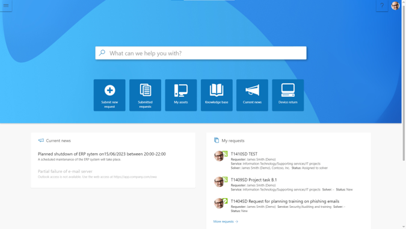This screenshot has height=229, width=406.
Task: Open request T1410SD TEST
Action: [244, 154]
